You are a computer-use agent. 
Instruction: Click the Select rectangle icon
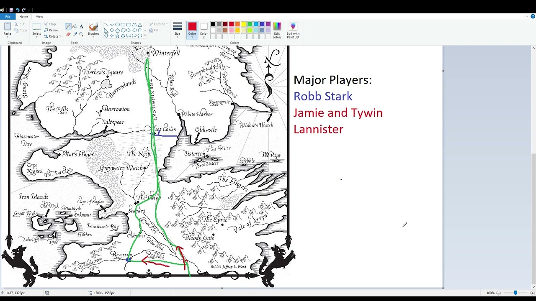coord(36,26)
